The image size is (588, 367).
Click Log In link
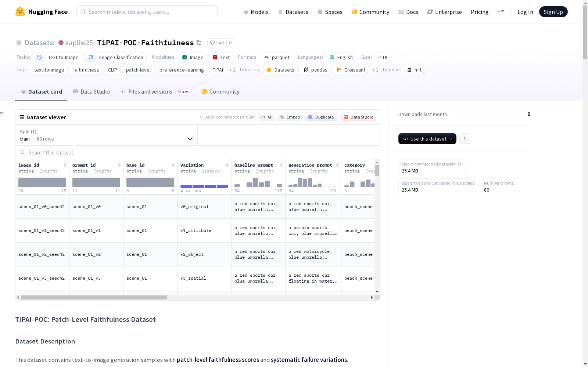525,12
